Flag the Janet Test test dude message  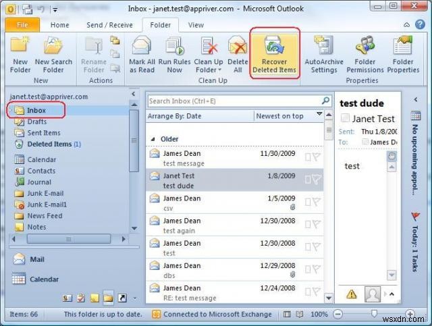pyautogui.click(x=317, y=180)
